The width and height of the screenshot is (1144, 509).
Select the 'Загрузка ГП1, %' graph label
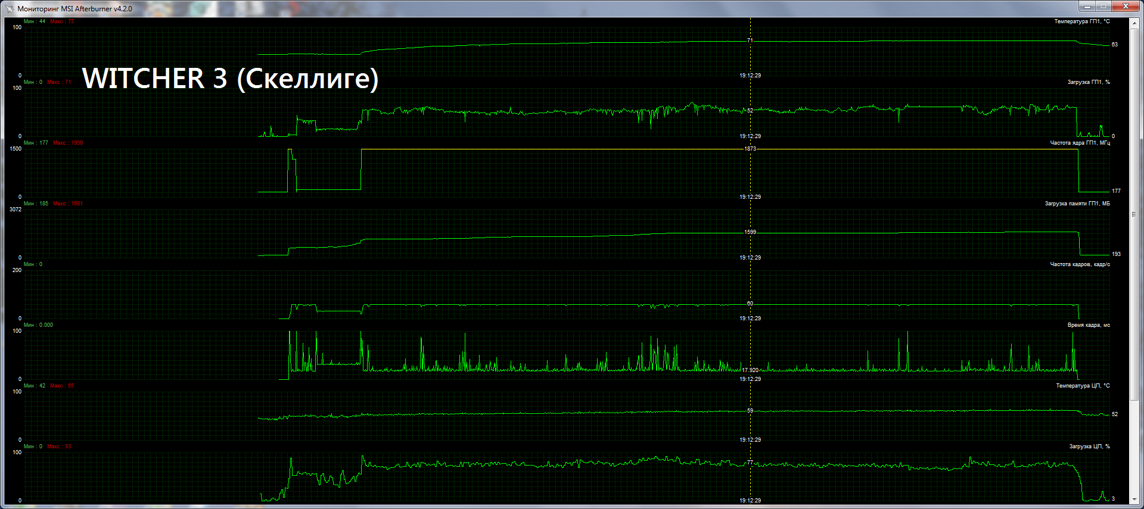pyautogui.click(x=1089, y=82)
